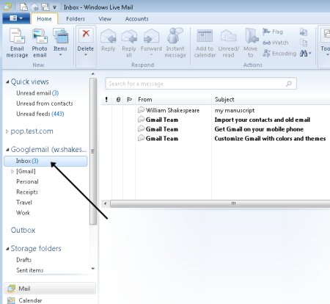Switch to the Home tab
Image resolution: width=330 pixels, height=304 pixels.
44,19
